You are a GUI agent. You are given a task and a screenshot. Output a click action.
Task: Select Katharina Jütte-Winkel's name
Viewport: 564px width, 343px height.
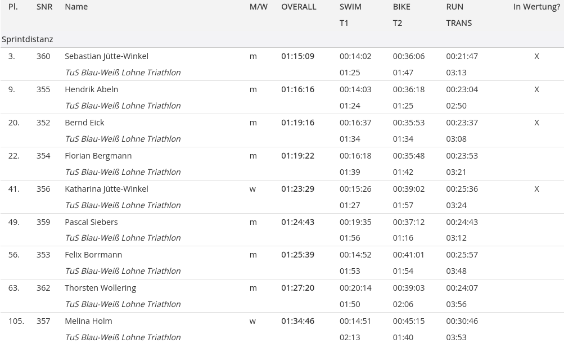pos(106,189)
